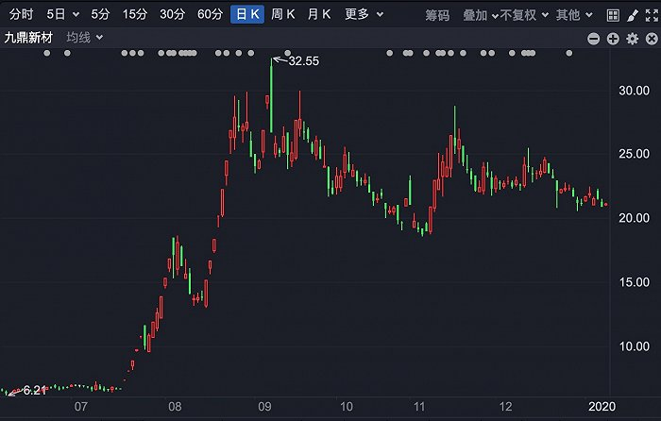The width and height of the screenshot is (661, 421).
Task: Switch to 月K monthly candlesticks
Action: 319,14
